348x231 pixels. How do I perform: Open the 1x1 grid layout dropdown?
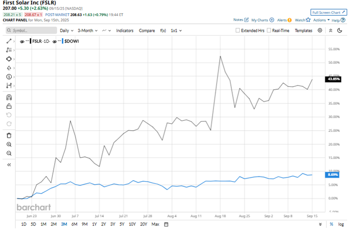[176, 30]
